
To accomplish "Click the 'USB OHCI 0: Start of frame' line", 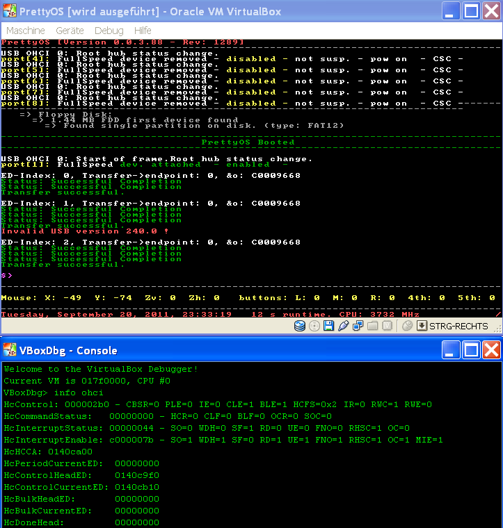I will [157, 158].
